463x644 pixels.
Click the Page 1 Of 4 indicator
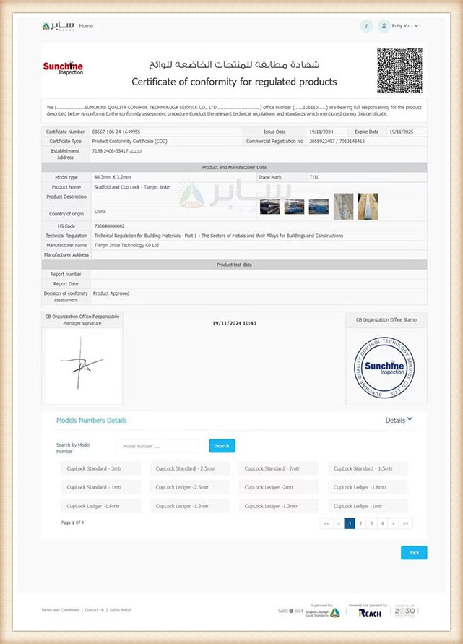[x=73, y=523]
